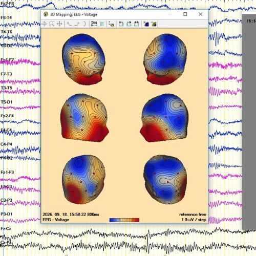Click the middle-left head map facing right

(84, 118)
